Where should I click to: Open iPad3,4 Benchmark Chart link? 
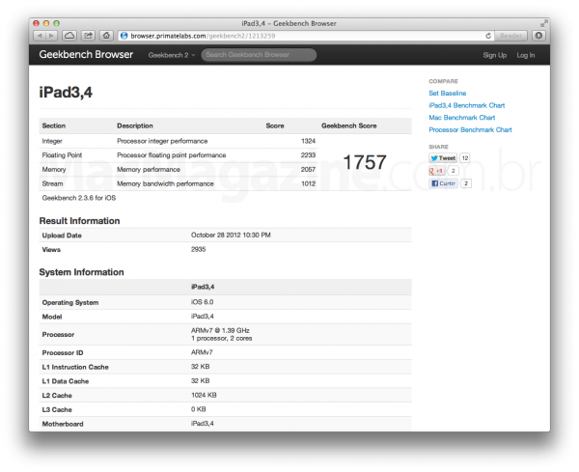(x=467, y=105)
